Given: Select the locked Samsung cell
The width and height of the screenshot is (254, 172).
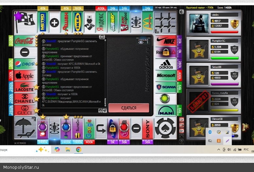Looking at the screenshot, I should pyautogui.click(x=112, y=129).
